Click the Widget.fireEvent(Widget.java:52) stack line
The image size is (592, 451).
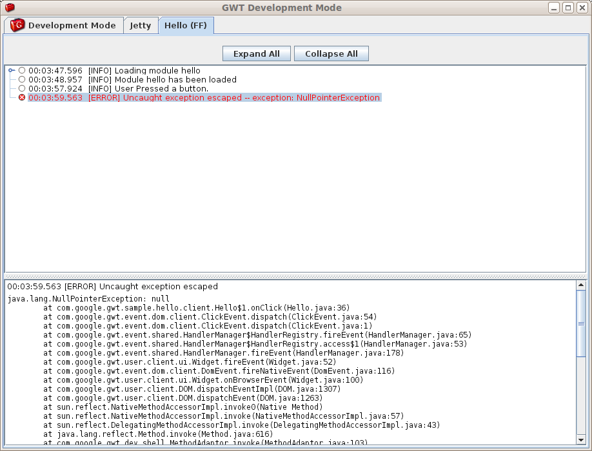point(190,362)
